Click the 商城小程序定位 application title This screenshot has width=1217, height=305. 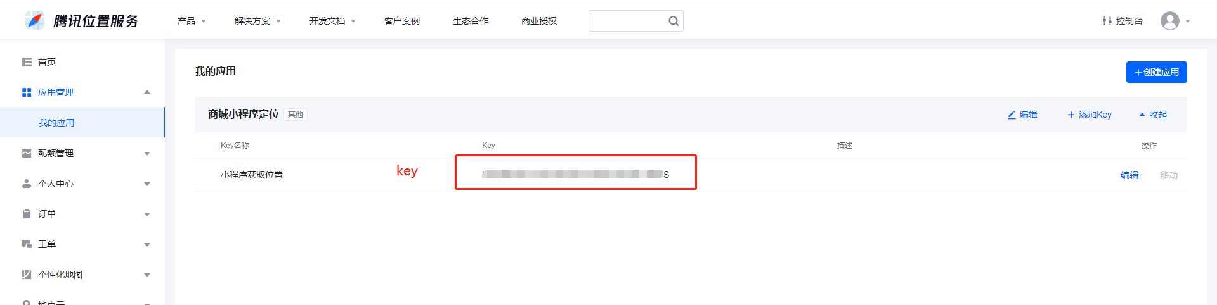click(244, 114)
